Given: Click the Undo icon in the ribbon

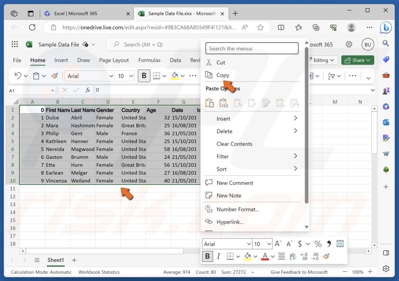Looking at the screenshot, I should point(18,76).
